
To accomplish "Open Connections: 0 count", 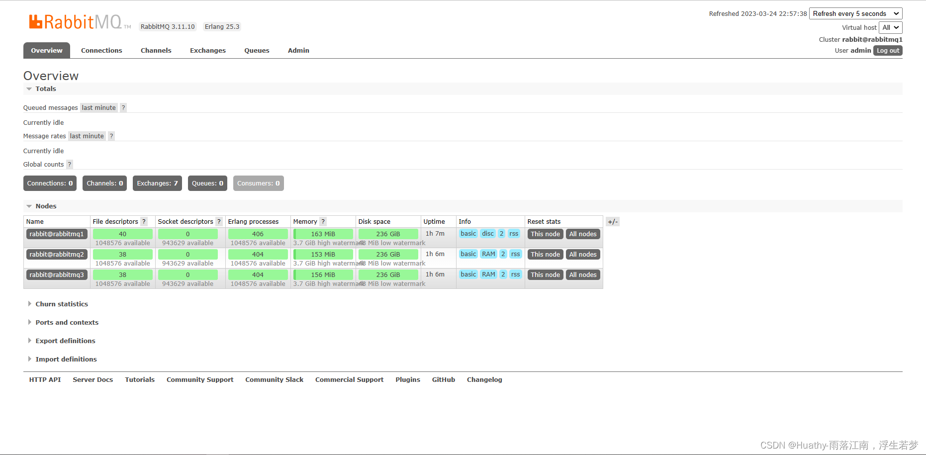I will click(50, 183).
